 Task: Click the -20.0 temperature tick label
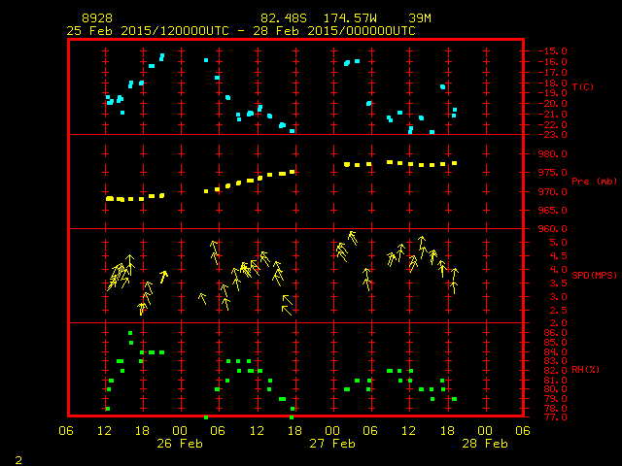click(553, 104)
